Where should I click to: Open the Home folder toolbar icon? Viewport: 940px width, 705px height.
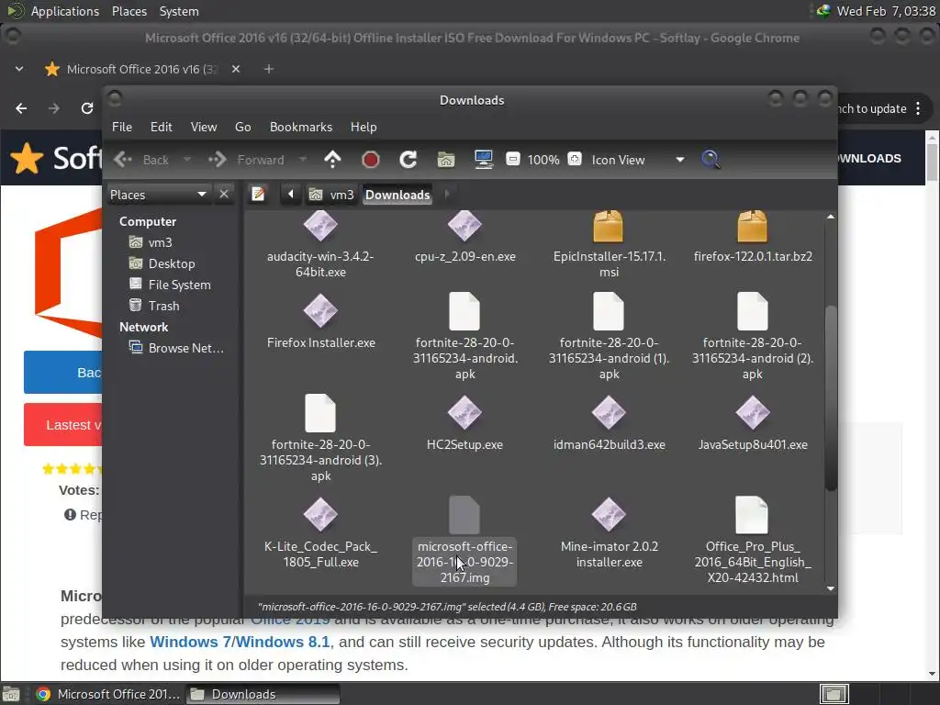[445, 160]
